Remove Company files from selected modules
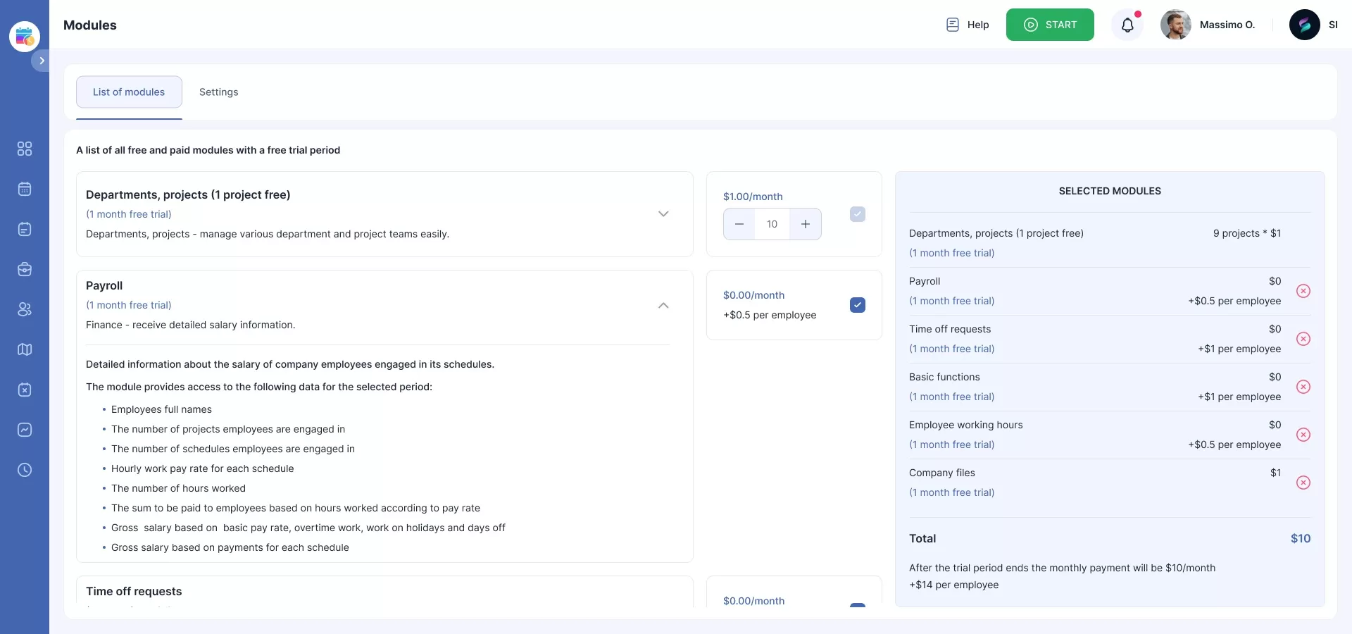Screen dimensions: 1352x634 1303,483
